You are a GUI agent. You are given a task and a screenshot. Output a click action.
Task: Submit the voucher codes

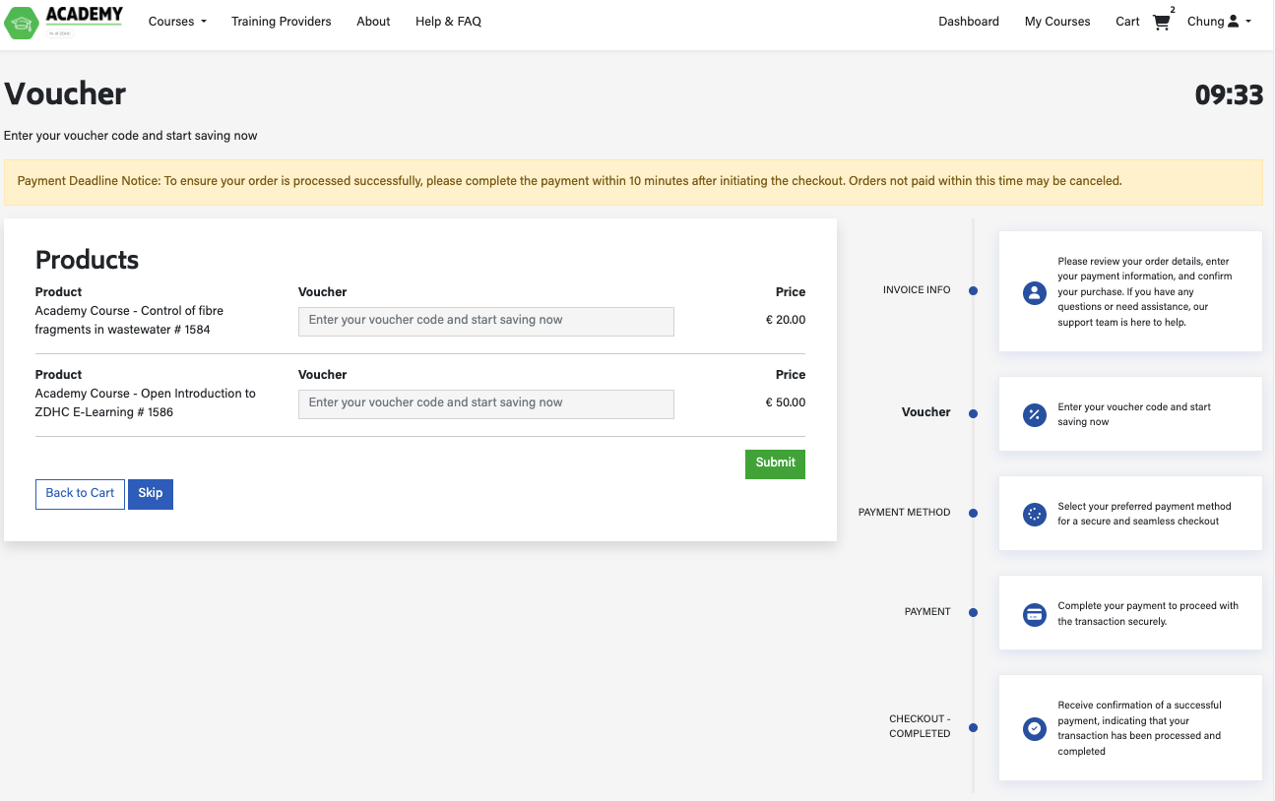click(775, 463)
